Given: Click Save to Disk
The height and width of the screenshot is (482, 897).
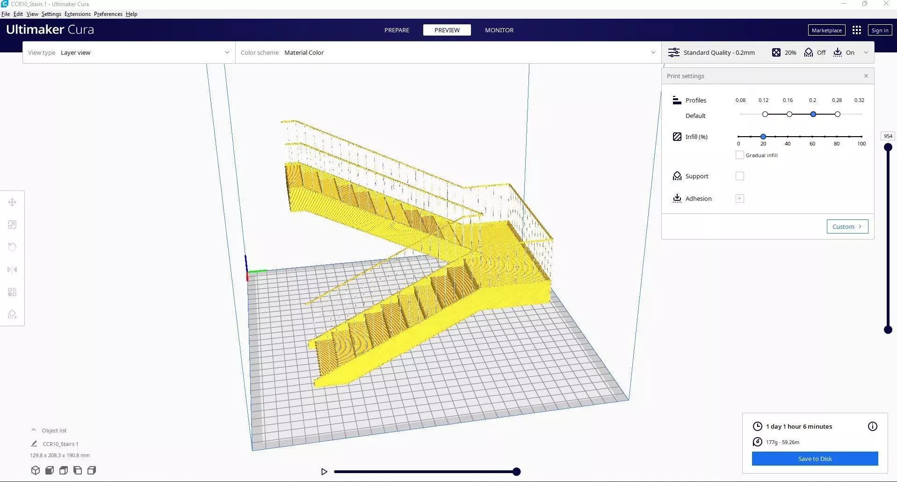Looking at the screenshot, I should point(815,459).
